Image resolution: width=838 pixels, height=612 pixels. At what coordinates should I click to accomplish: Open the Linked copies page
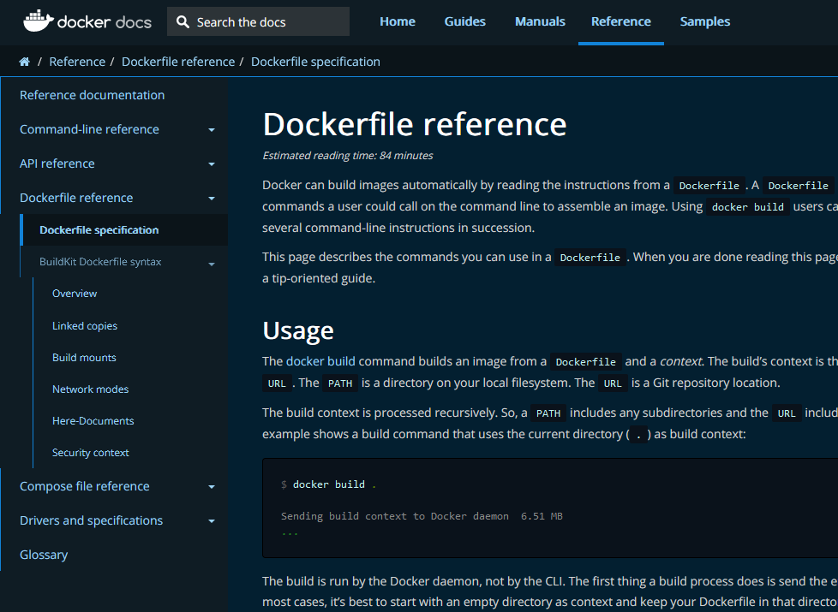(85, 326)
